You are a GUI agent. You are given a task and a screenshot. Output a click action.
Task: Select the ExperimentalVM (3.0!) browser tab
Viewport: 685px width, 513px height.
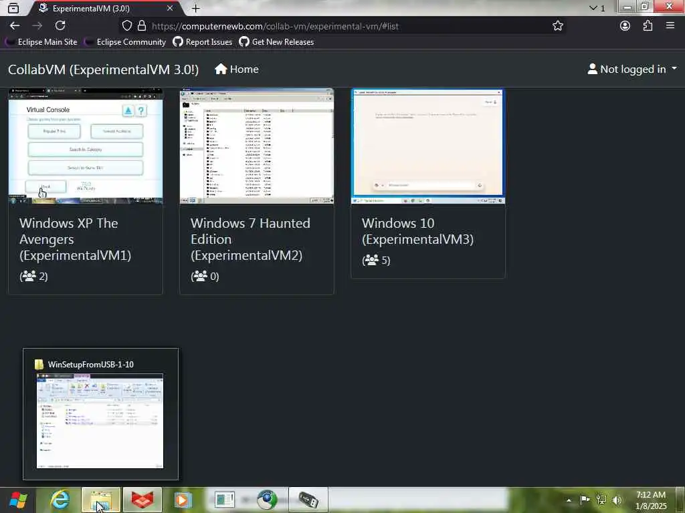(x=105, y=8)
